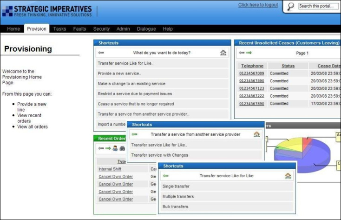Select 'Transfer service with Changes'
341x220 pixels.
pos(159,155)
